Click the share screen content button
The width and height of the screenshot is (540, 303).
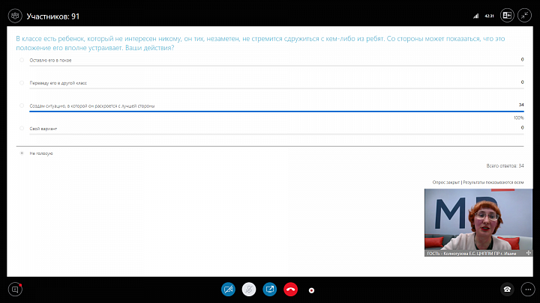(x=270, y=289)
